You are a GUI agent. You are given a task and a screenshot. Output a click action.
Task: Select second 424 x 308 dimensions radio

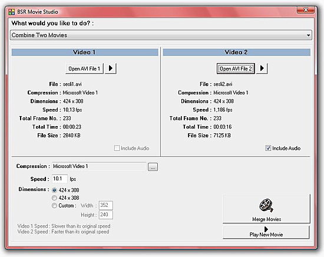click(54, 198)
